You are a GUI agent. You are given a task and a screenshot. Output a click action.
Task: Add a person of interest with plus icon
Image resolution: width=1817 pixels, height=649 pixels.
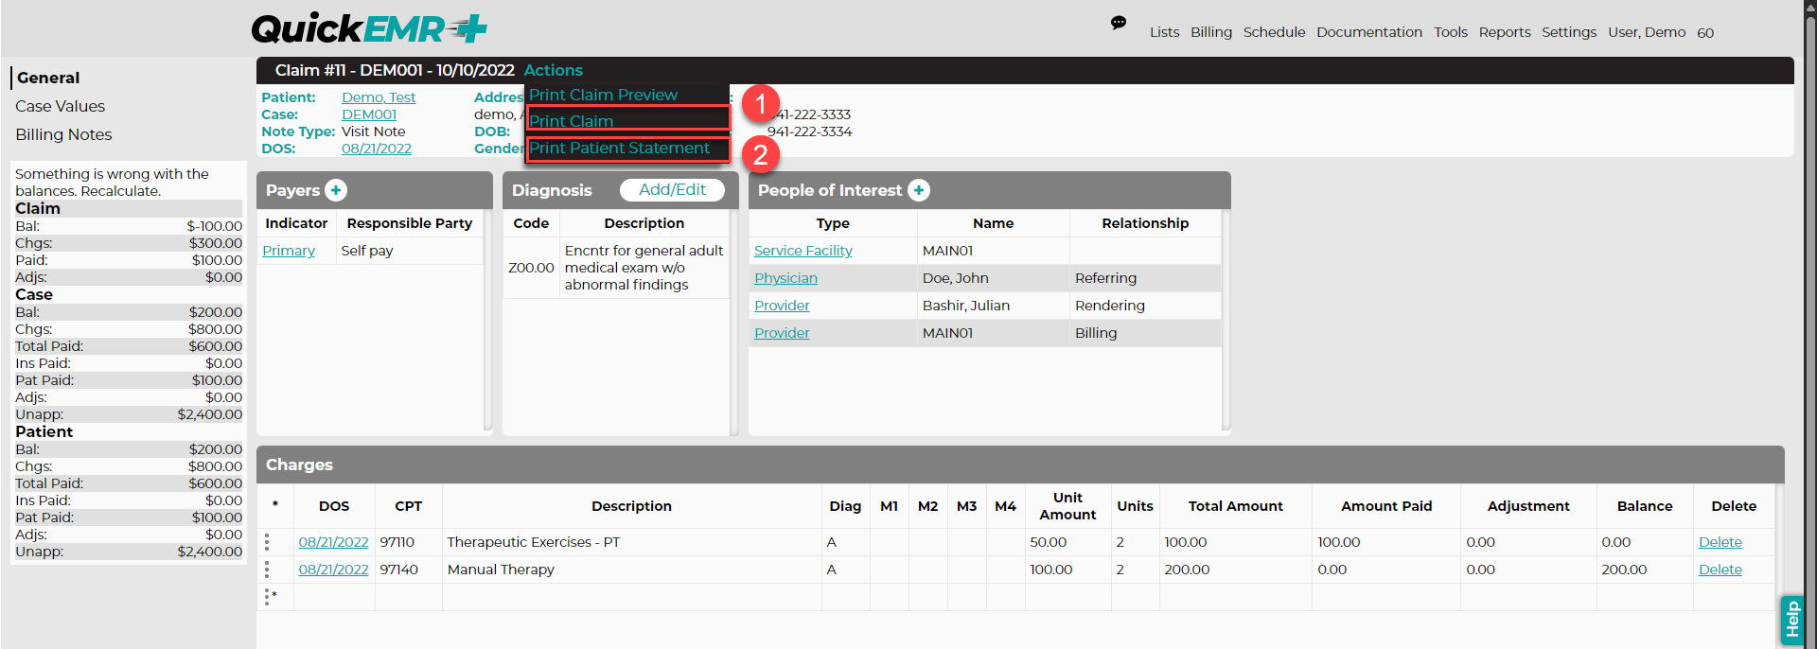(918, 190)
